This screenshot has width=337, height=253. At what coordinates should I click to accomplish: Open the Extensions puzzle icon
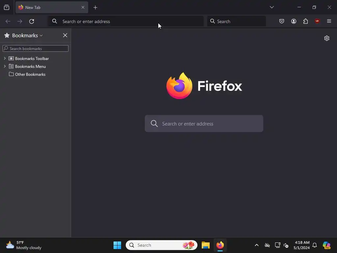click(x=305, y=21)
